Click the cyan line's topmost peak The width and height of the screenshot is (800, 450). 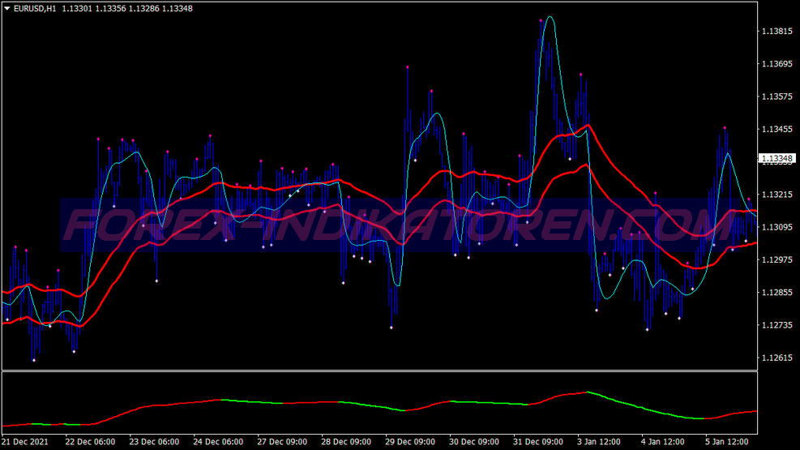click(x=550, y=17)
